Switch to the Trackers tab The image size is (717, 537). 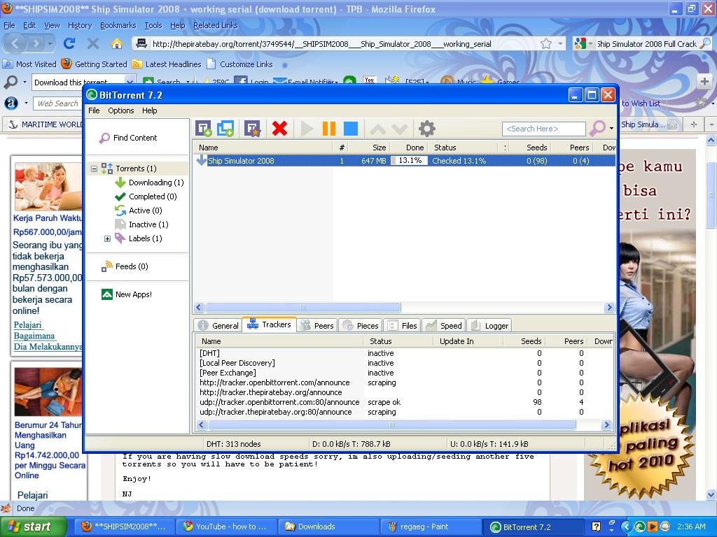(x=270, y=324)
